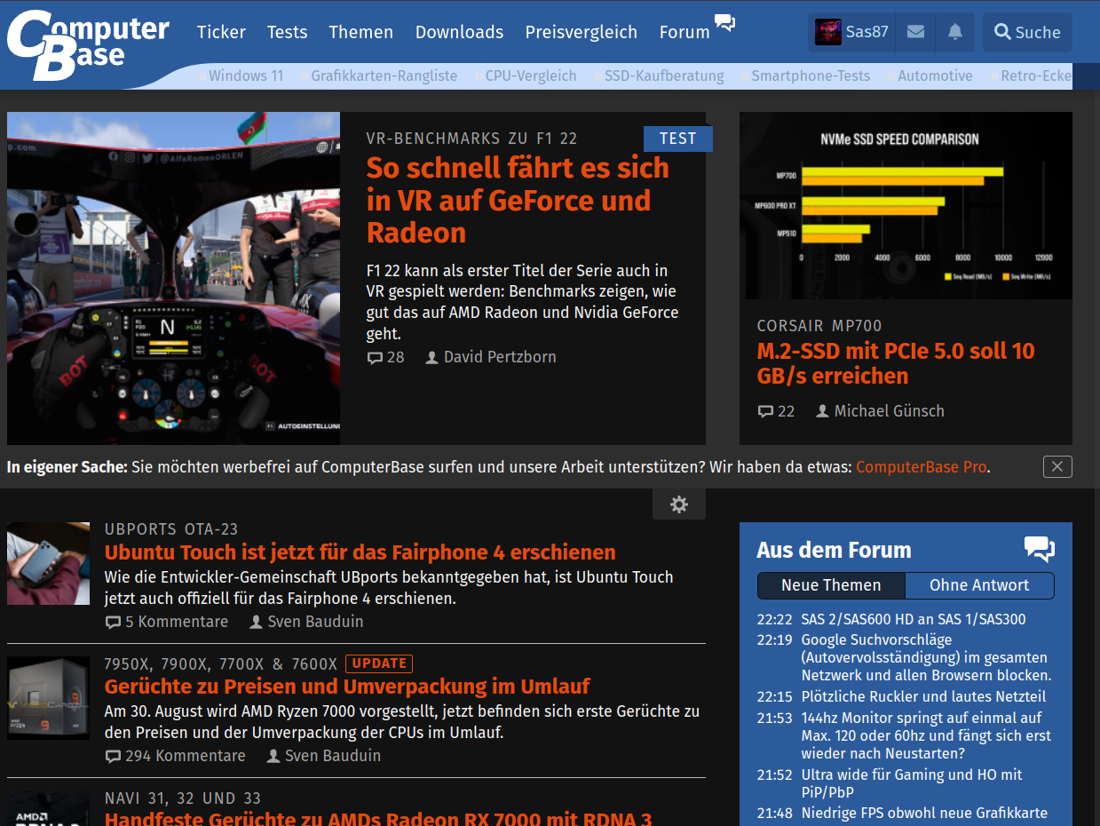The height and width of the screenshot is (826, 1100).
Task: Open the Ryzen 9 box thumbnail
Action: coord(48,697)
